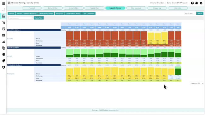Click KITTING available cell 930
The image size is (205, 115).
coord(69,63)
